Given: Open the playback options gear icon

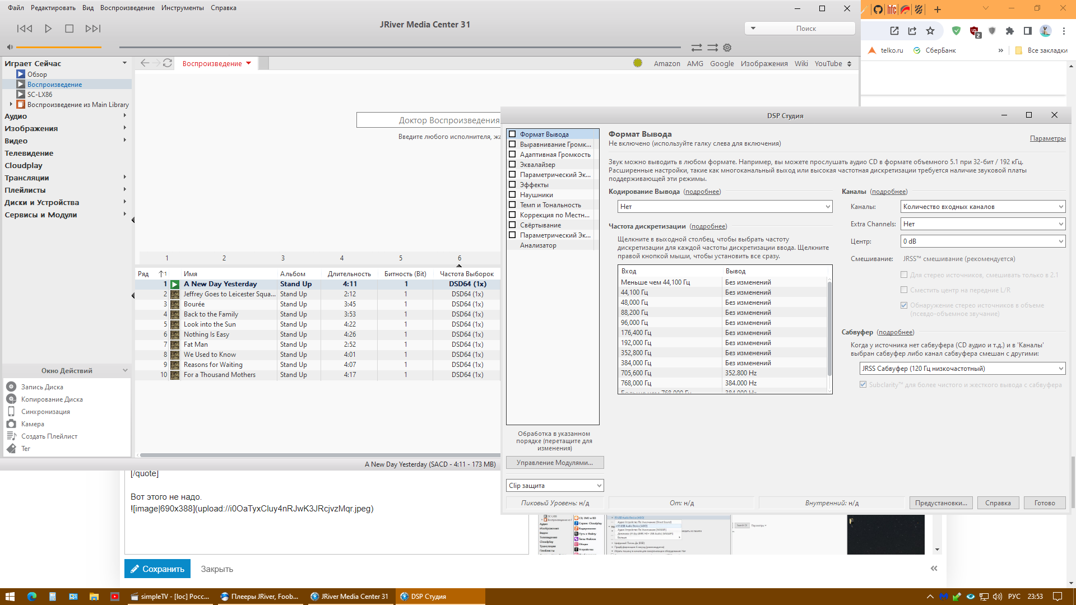Looking at the screenshot, I should (x=727, y=48).
